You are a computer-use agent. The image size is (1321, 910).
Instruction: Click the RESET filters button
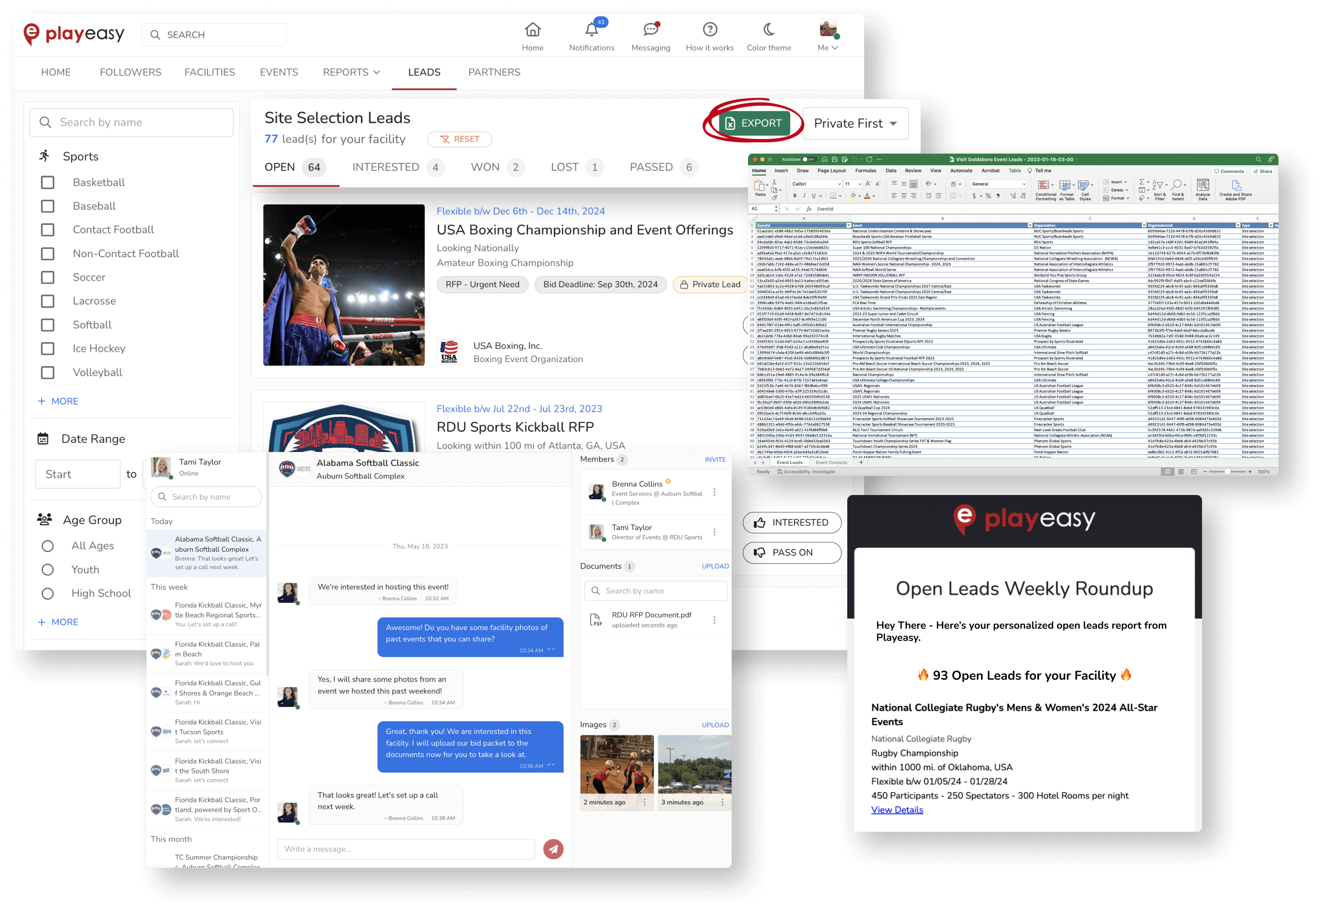click(459, 139)
